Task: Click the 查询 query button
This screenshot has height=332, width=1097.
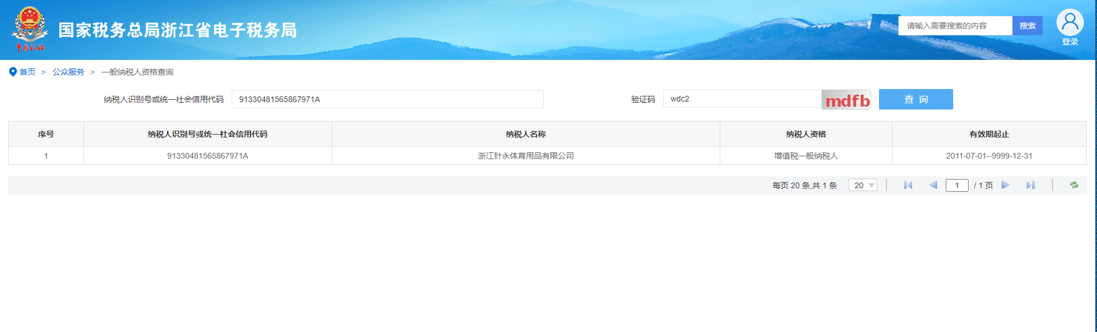Action: (x=915, y=99)
